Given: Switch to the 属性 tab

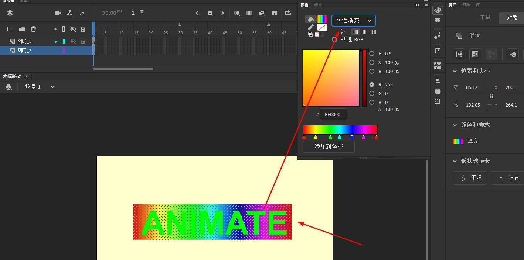Looking at the screenshot, I should tap(452, 5).
